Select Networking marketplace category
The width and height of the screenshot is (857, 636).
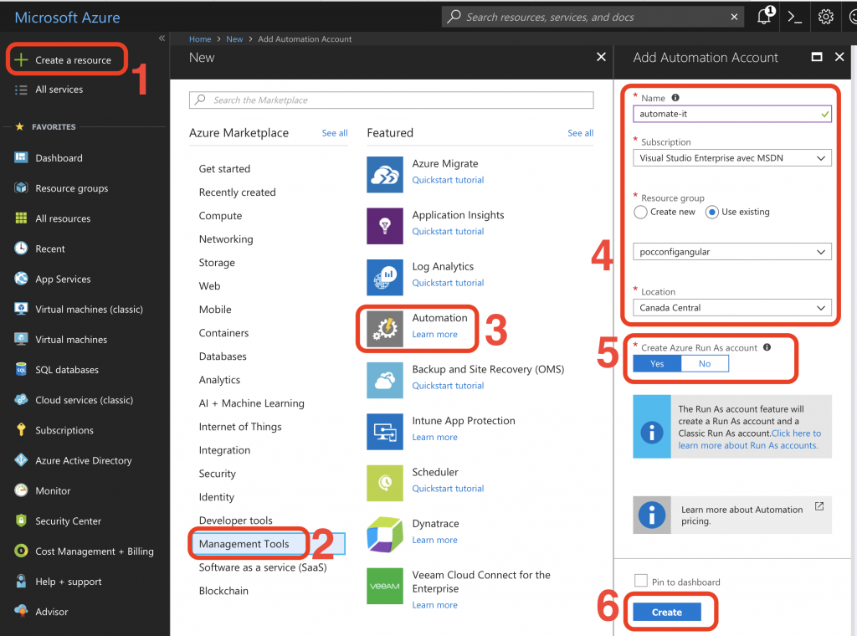226,238
